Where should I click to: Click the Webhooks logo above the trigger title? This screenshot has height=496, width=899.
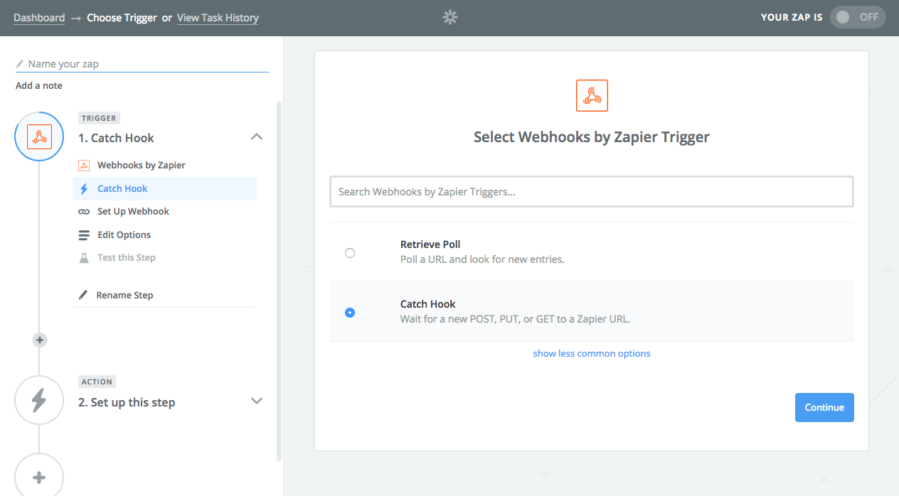(592, 95)
